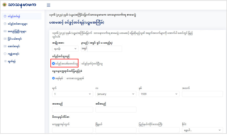Expand the month dropdown showing January

pyautogui.click(x=116, y=94)
